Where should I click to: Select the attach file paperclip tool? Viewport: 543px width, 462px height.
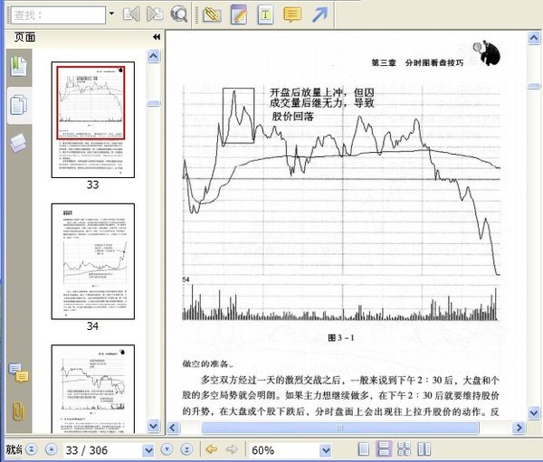tap(212, 14)
